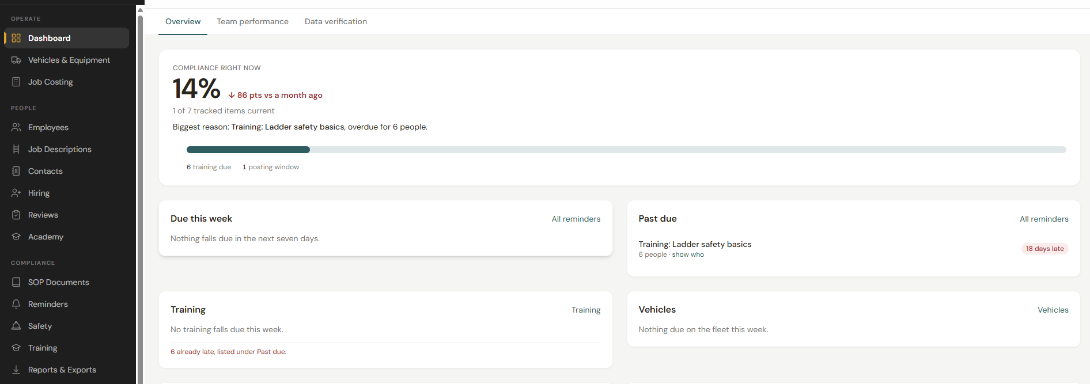Open Dashboard in the sidebar
The image size is (1090, 384).
click(66, 38)
